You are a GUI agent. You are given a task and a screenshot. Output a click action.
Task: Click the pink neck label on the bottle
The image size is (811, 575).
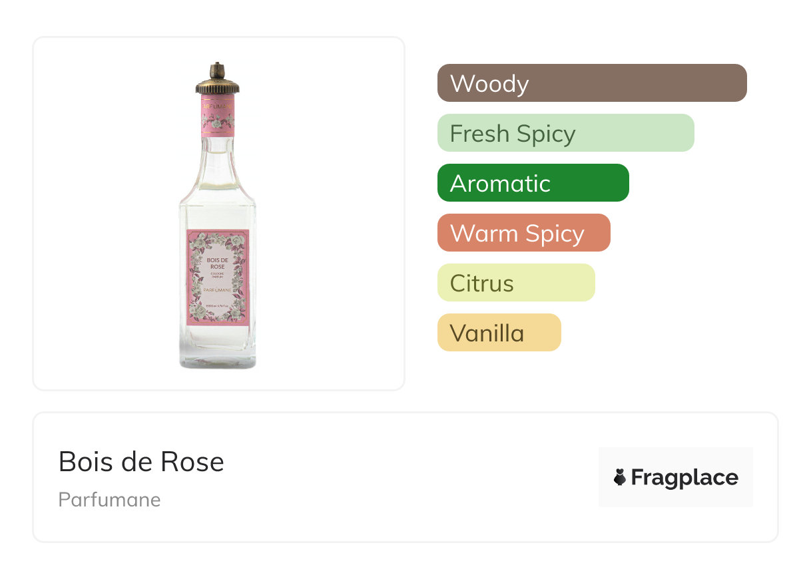click(217, 120)
